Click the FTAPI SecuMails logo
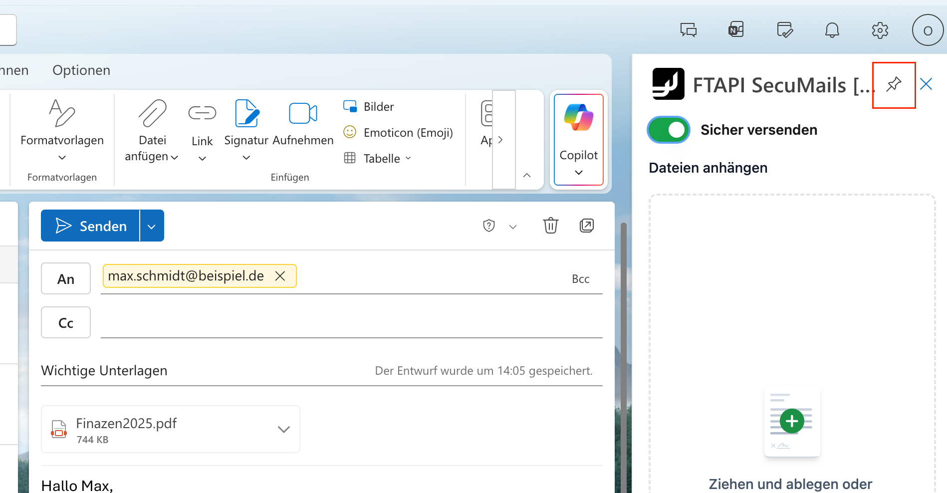947x493 pixels. [668, 84]
